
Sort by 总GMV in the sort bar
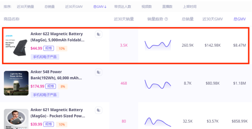coord(100,6)
